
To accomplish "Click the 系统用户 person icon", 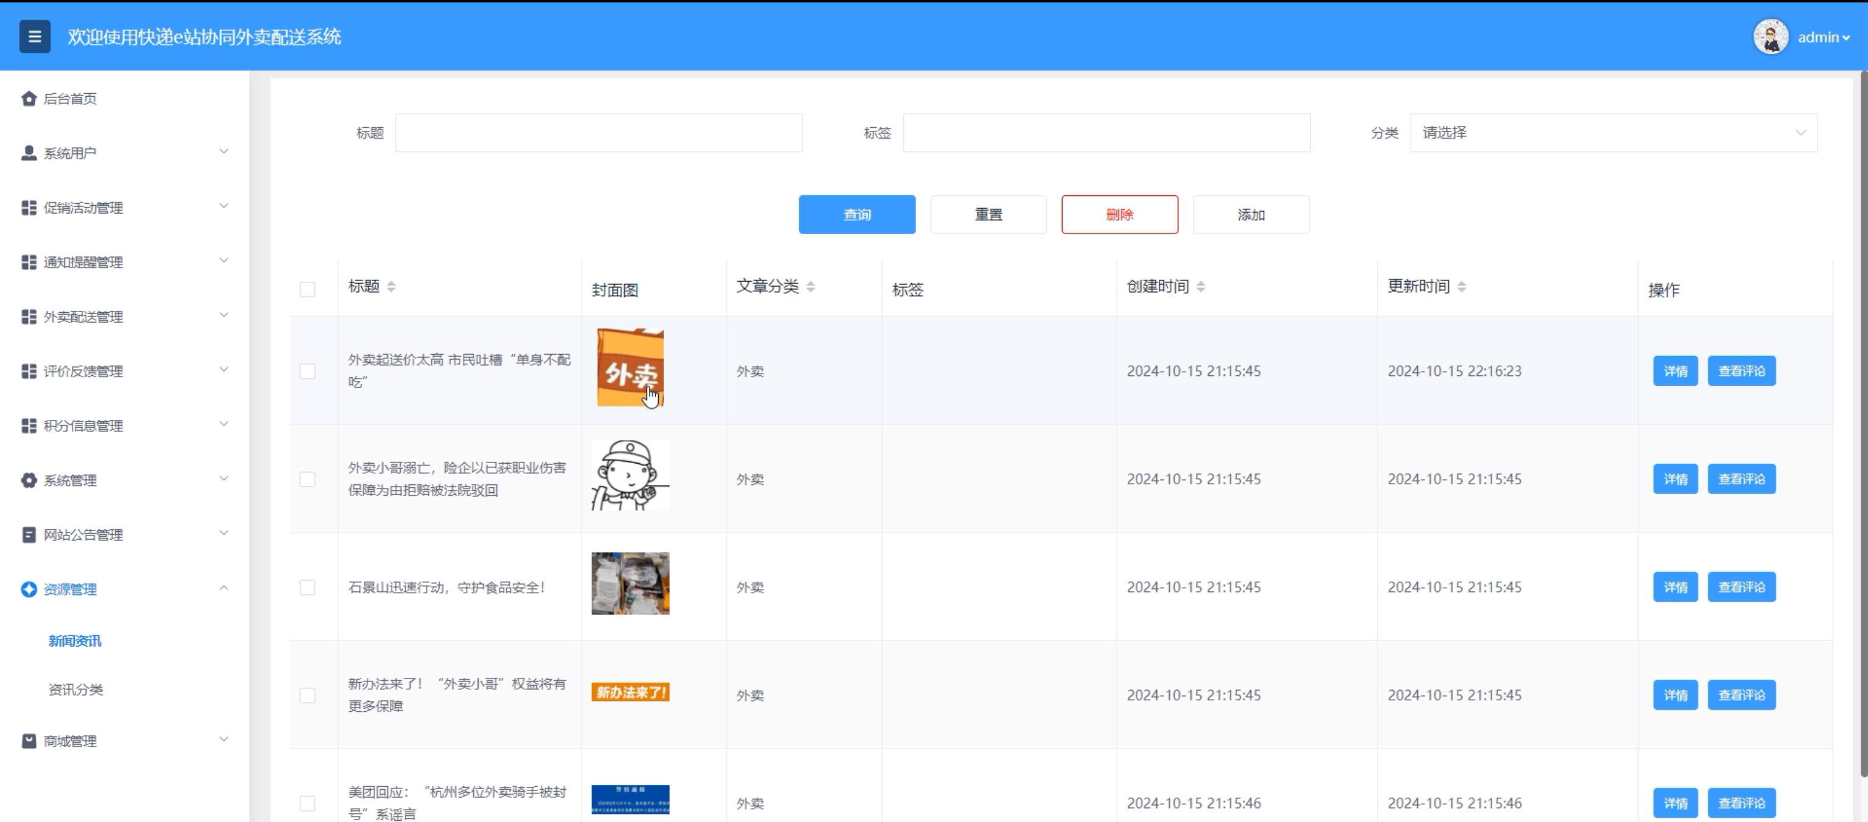I will point(28,153).
